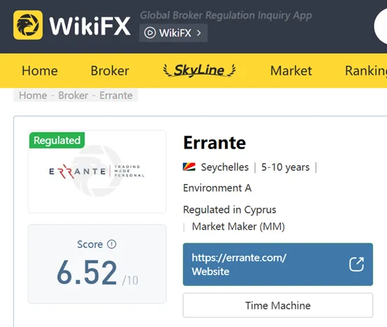Click the play circle icon beside WikiFX
387x327 pixels.
tap(149, 33)
